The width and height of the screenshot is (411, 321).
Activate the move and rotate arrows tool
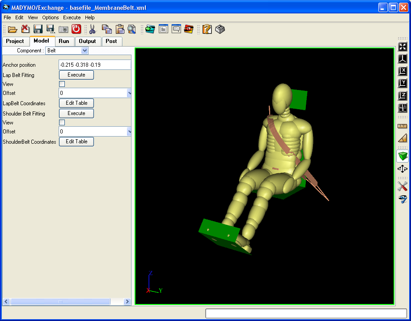point(403,169)
